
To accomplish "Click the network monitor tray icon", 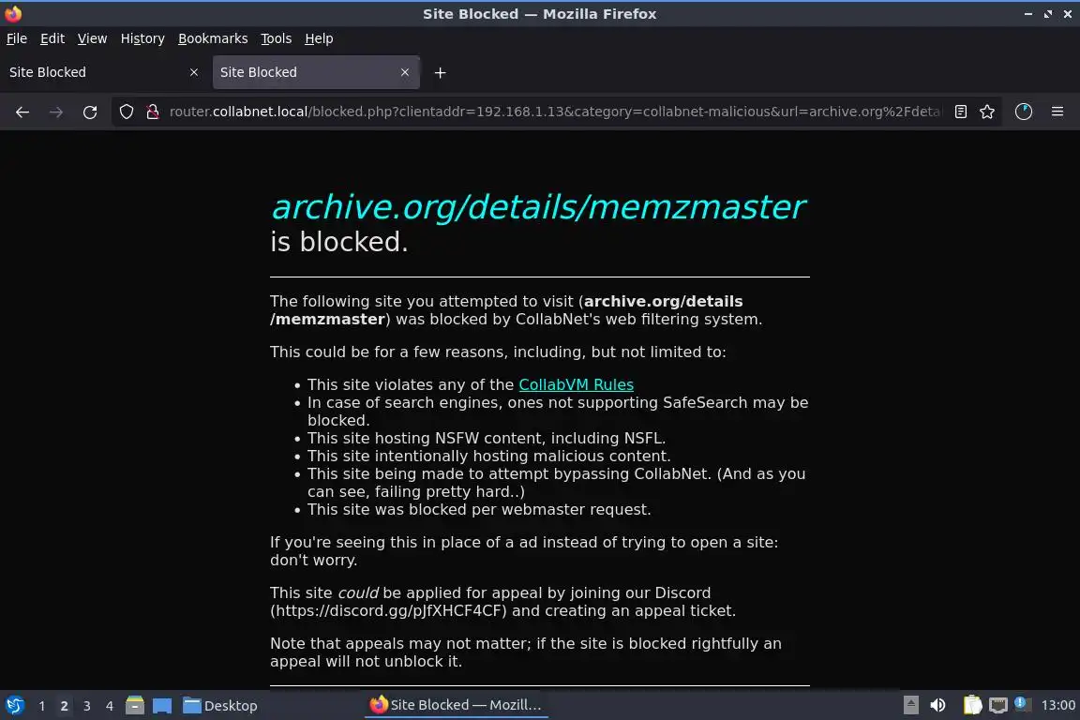I will 998,706.
